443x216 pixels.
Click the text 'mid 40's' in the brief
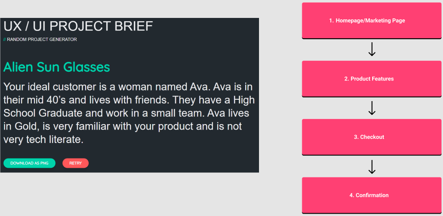tap(46, 100)
